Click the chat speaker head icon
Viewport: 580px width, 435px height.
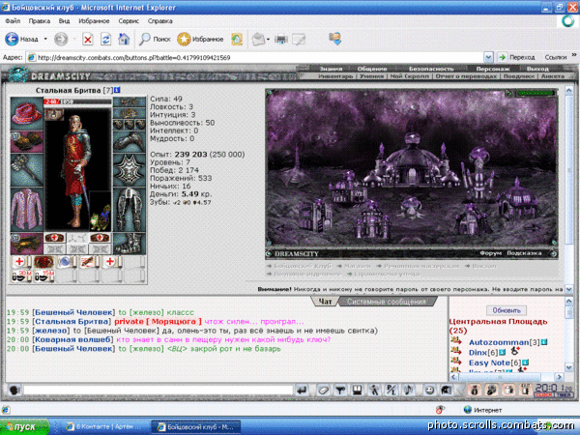(14, 391)
